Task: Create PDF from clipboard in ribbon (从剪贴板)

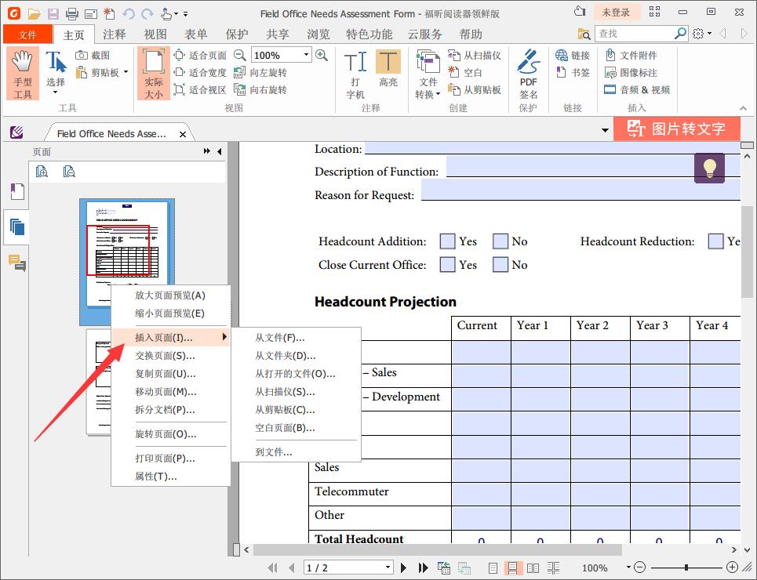Action: tap(474, 90)
